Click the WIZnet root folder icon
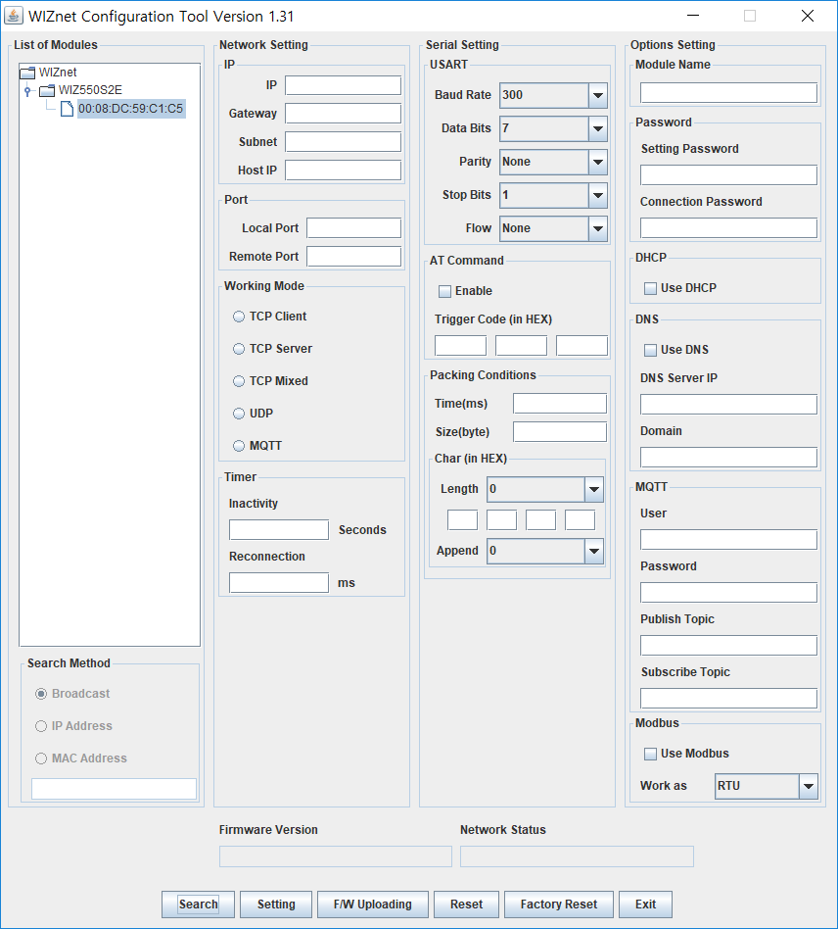The height and width of the screenshot is (929, 838). coord(27,73)
